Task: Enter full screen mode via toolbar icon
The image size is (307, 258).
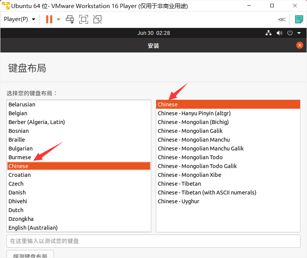Action: coord(83,19)
